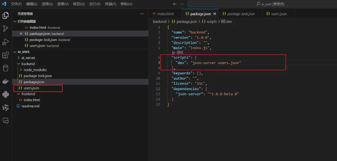Expand the ai_server folder

pos(28,58)
